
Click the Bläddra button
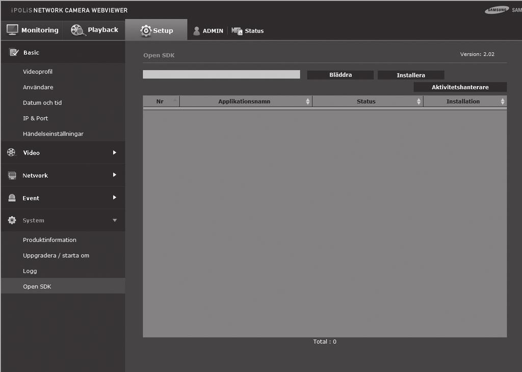[340, 75]
